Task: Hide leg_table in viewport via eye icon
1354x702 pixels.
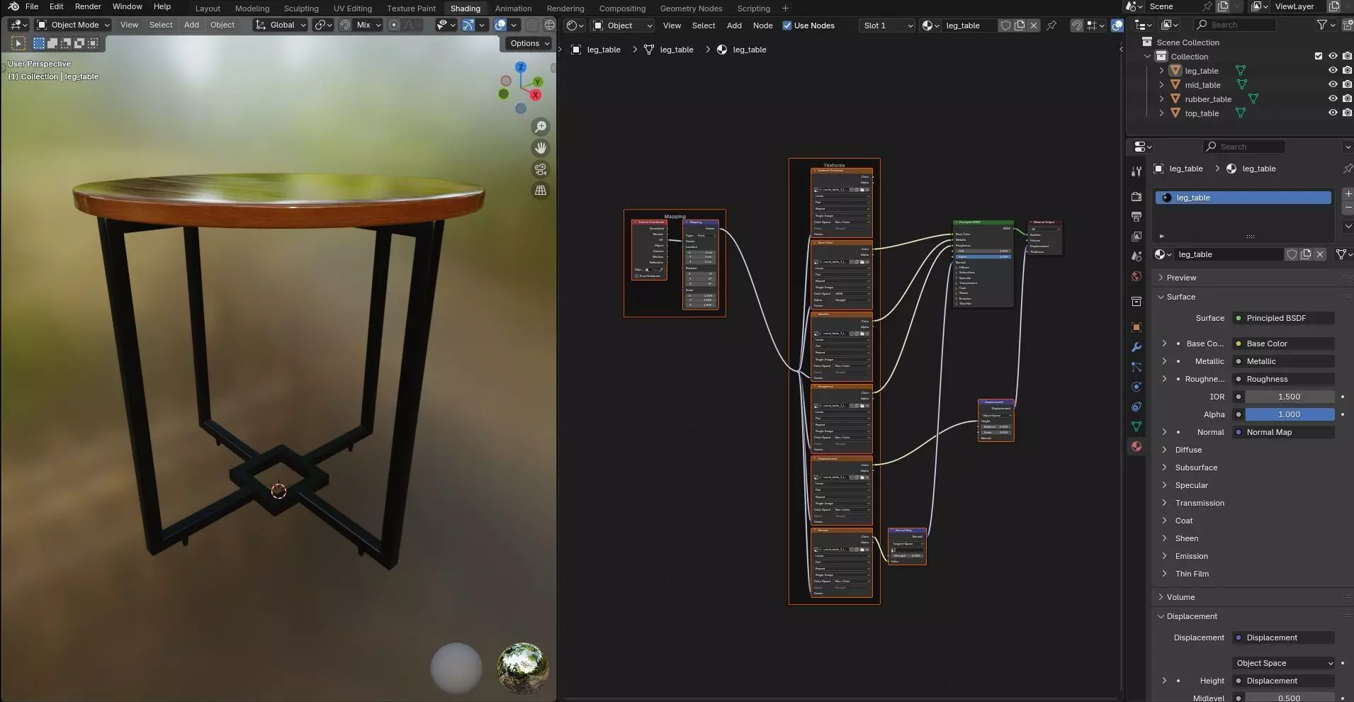Action: (1333, 70)
